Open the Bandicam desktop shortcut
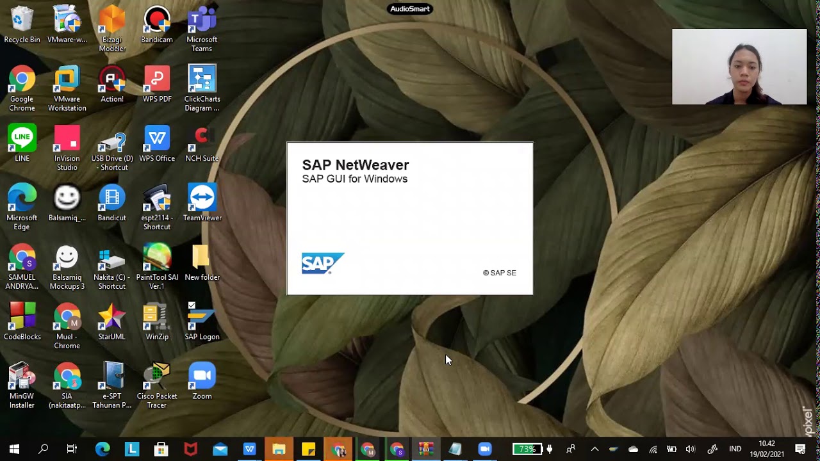Screen dimensions: 820x461 click(x=157, y=26)
